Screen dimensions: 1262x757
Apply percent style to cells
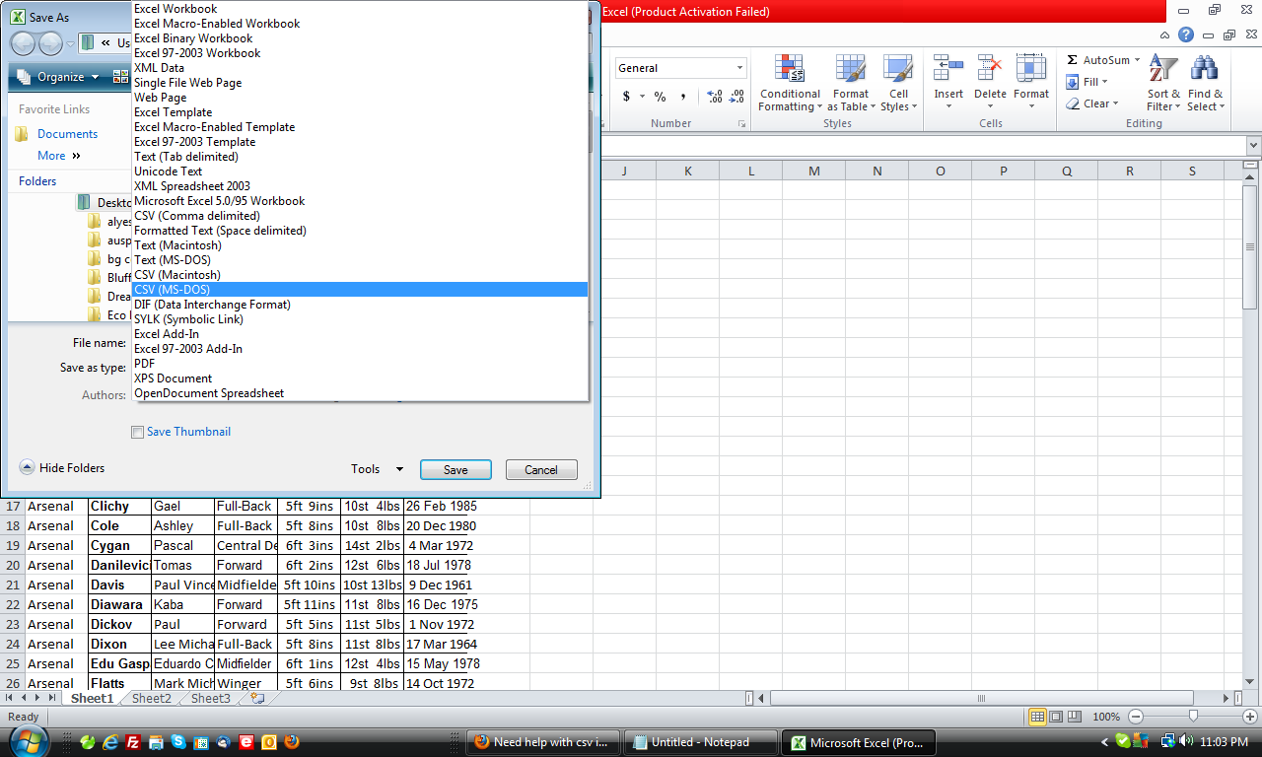[x=660, y=97]
